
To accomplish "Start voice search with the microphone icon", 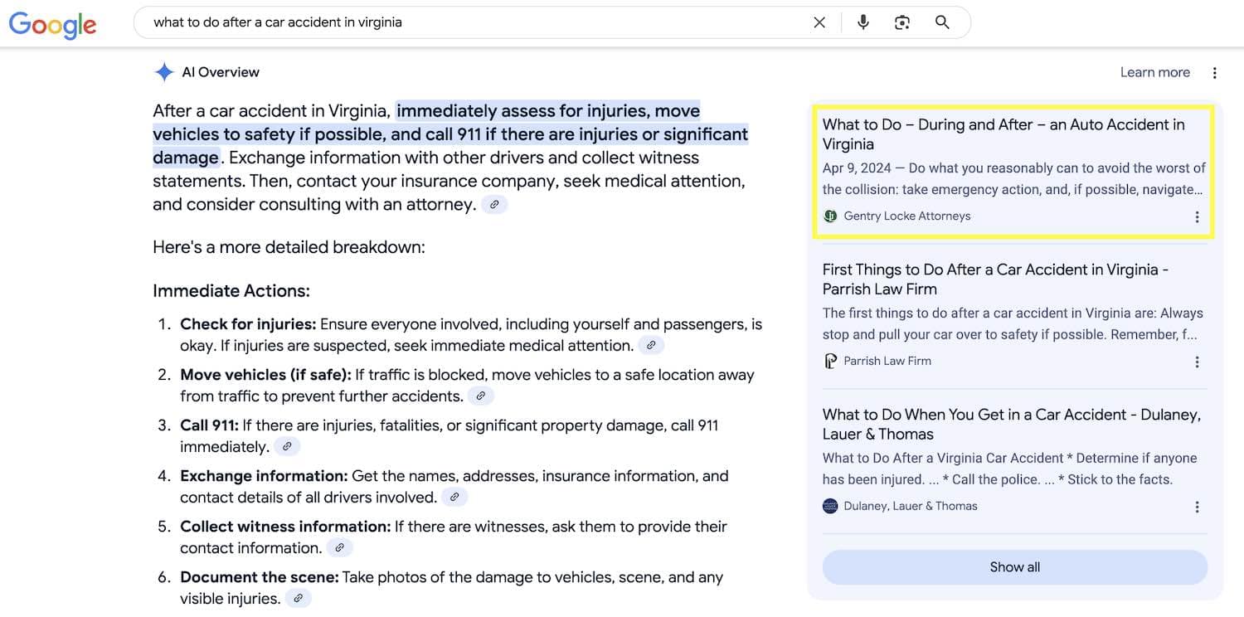I will [x=863, y=22].
